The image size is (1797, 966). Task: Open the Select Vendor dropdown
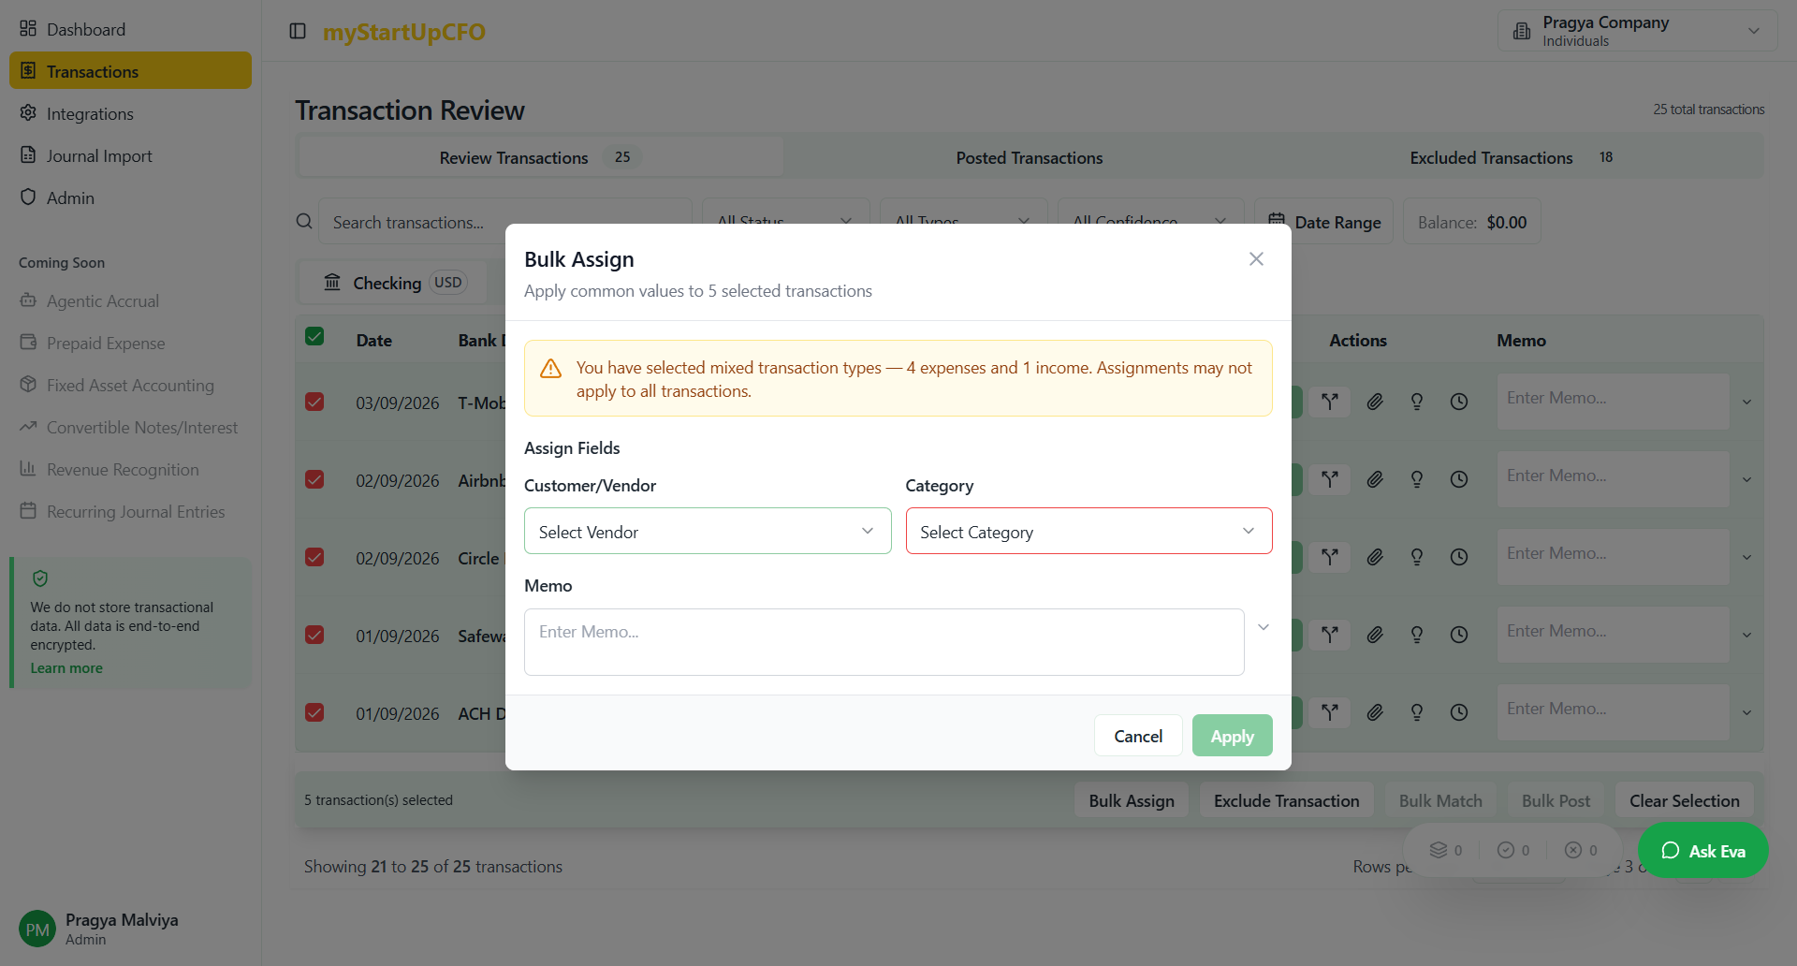click(707, 532)
